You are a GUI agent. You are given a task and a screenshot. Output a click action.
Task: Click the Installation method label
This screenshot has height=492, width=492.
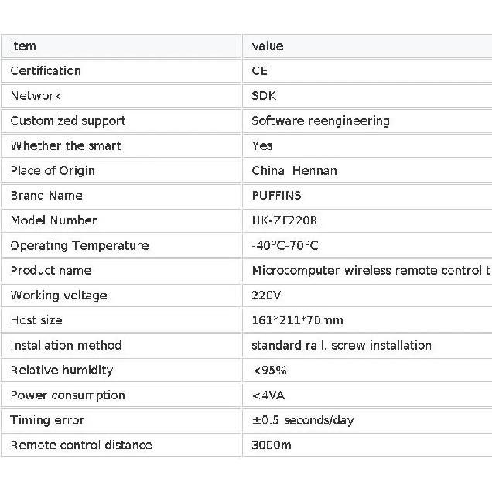[x=66, y=346]
